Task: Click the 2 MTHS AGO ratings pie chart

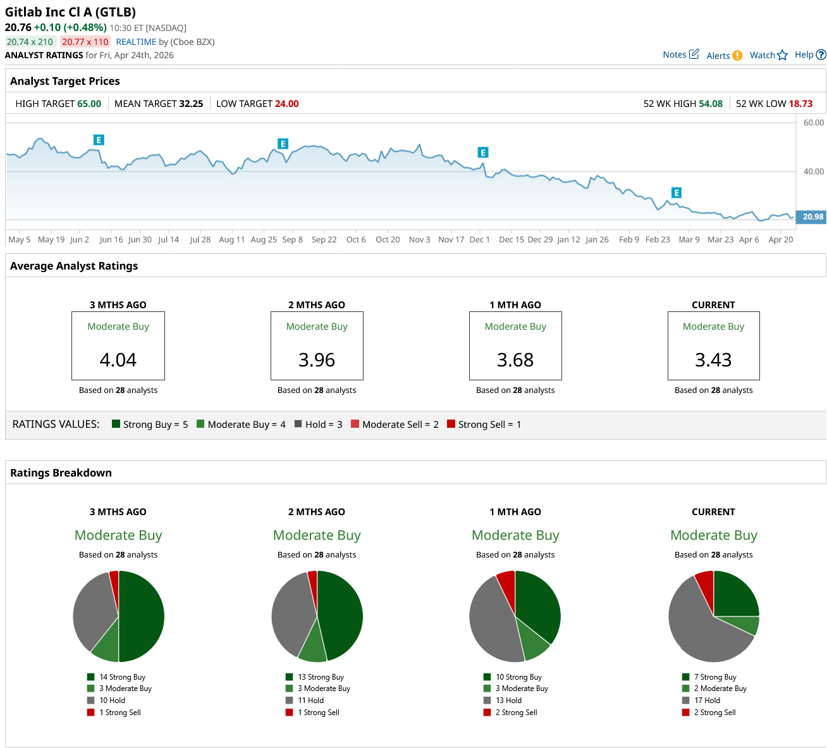Action: [x=317, y=616]
